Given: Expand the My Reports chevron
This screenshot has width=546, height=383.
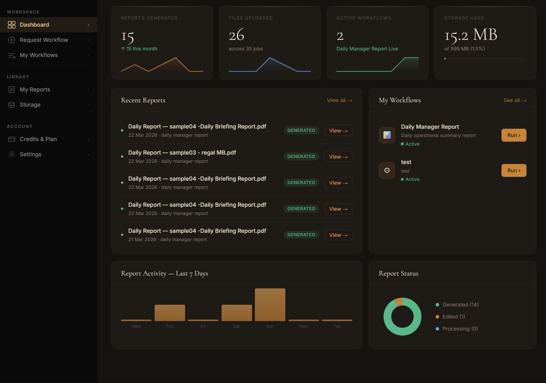Looking at the screenshot, I should tap(88, 89).
